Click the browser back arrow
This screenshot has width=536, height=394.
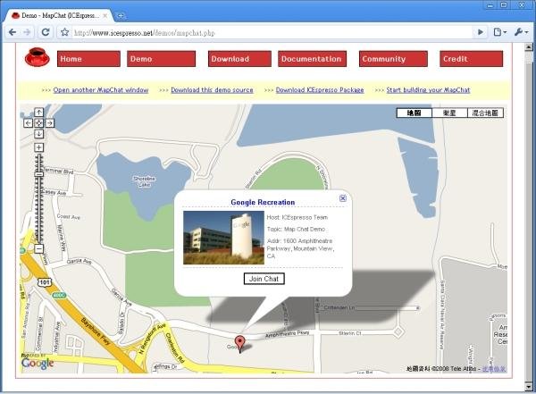[13, 32]
